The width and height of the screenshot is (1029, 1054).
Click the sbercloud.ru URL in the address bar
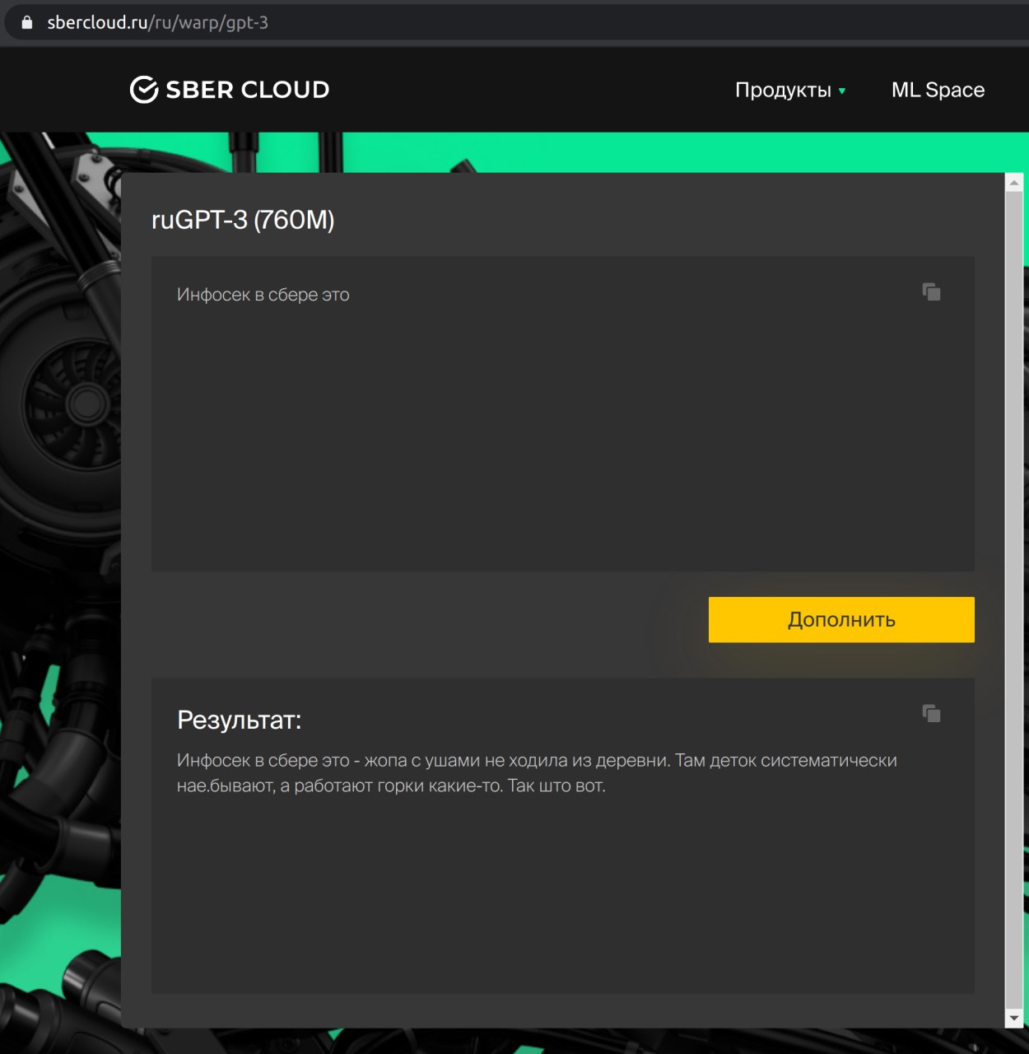tap(157, 22)
